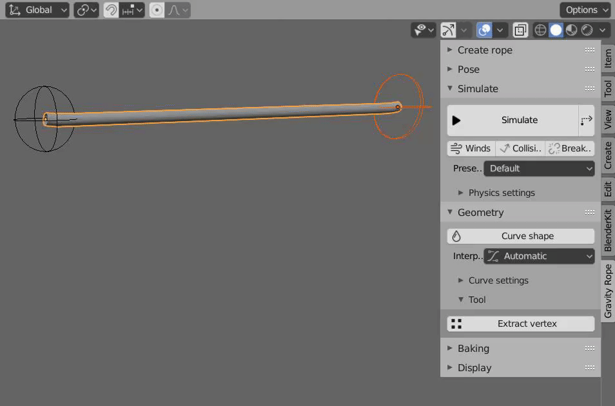Open the Winds settings

click(471, 149)
